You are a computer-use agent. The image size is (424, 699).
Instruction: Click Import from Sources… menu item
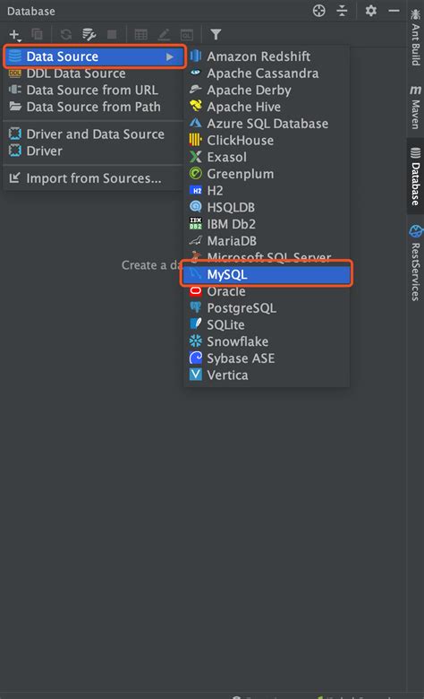coord(93,178)
